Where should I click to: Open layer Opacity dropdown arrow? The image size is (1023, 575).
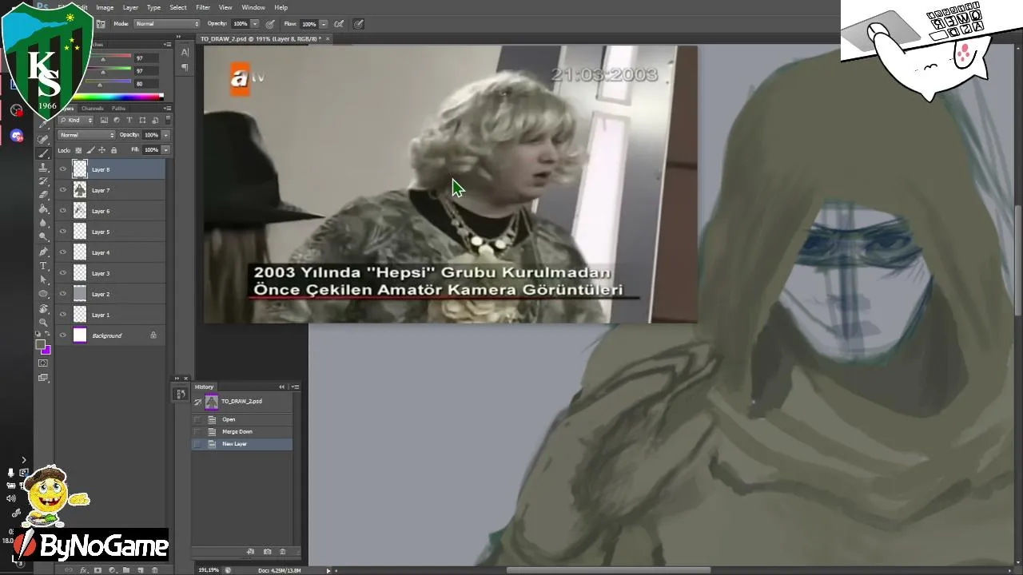click(x=165, y=135)
